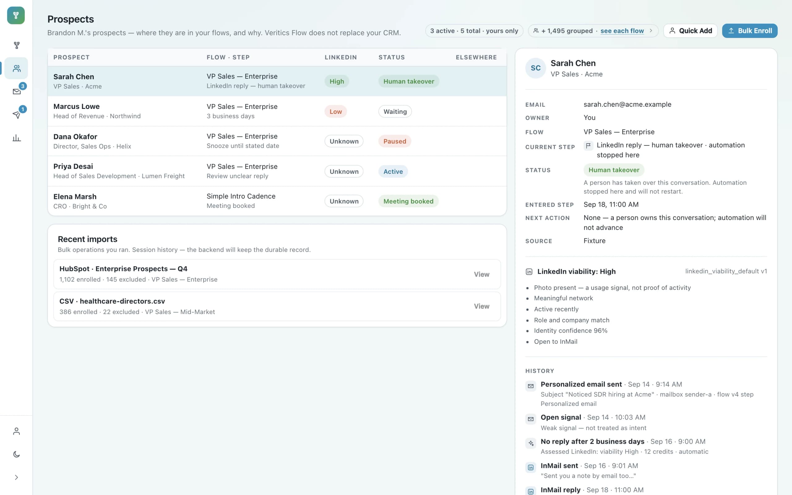The image size is (792, 495).
Task: Click the Waiting status badge
Action: 395,111
